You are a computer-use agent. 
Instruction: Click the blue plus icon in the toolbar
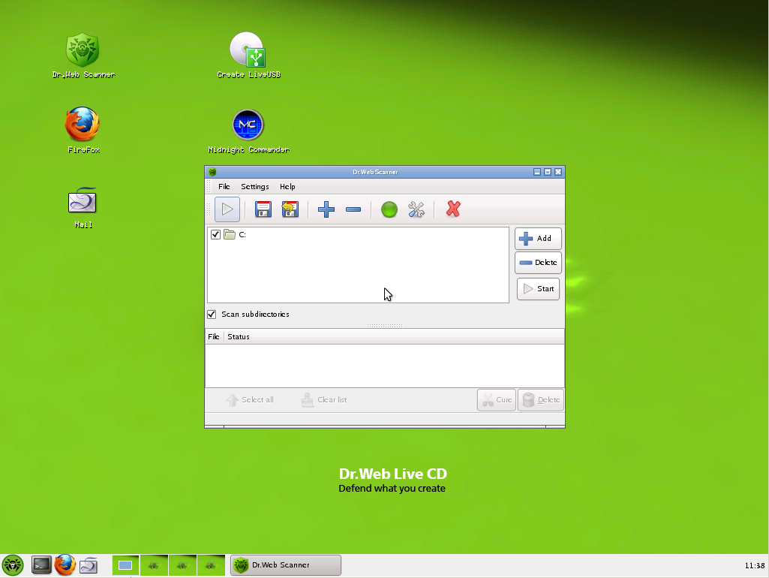[x=326, y=209]
